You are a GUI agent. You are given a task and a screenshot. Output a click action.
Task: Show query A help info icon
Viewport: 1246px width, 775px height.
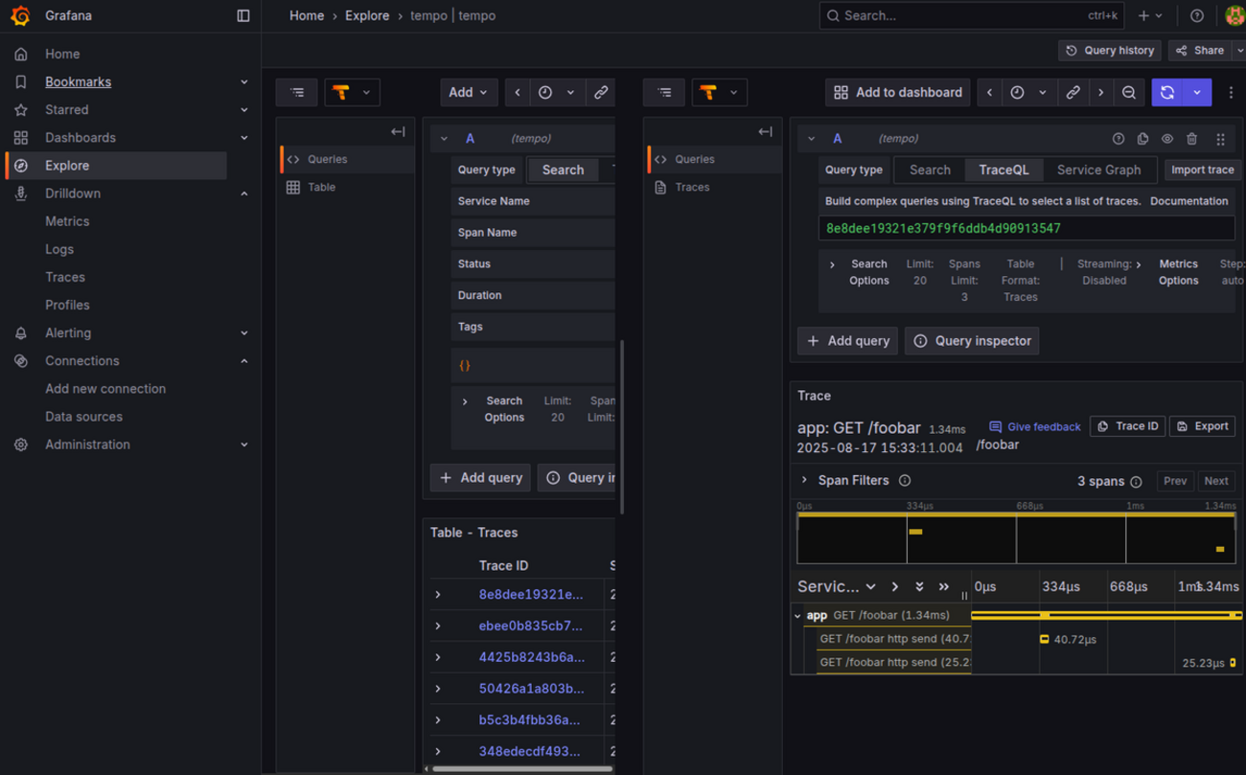pyautogui.click(x=1119, y=139)
